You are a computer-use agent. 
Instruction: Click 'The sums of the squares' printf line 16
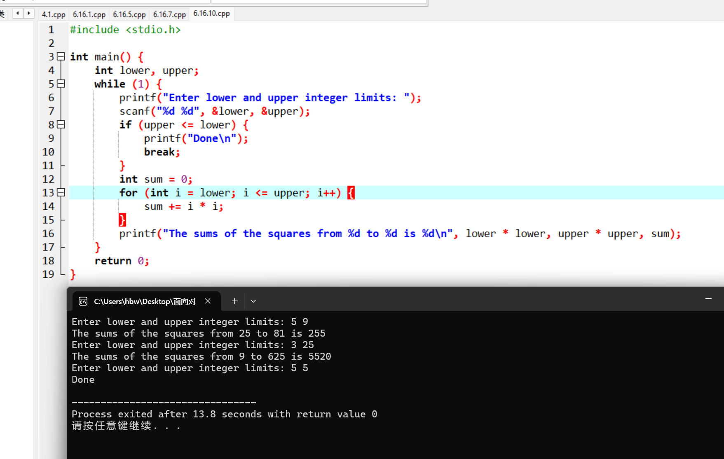point(400,234)
